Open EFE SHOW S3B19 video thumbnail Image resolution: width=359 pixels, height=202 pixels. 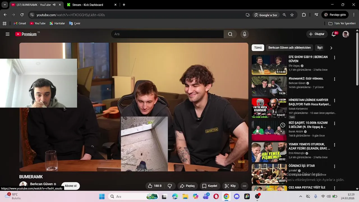tap(269, 65)
